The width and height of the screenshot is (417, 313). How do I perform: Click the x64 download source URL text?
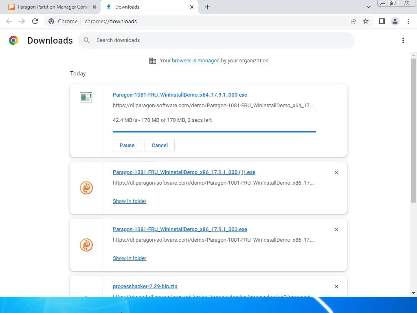point(213,106)
